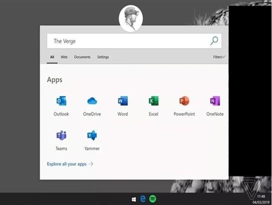Open the Outlook app icon
This screenshot has height=205, width=272.
click(x=61, y=101)
